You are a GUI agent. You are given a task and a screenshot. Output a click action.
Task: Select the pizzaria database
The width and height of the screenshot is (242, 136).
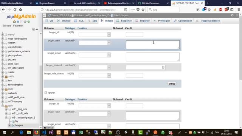(12, 60)
